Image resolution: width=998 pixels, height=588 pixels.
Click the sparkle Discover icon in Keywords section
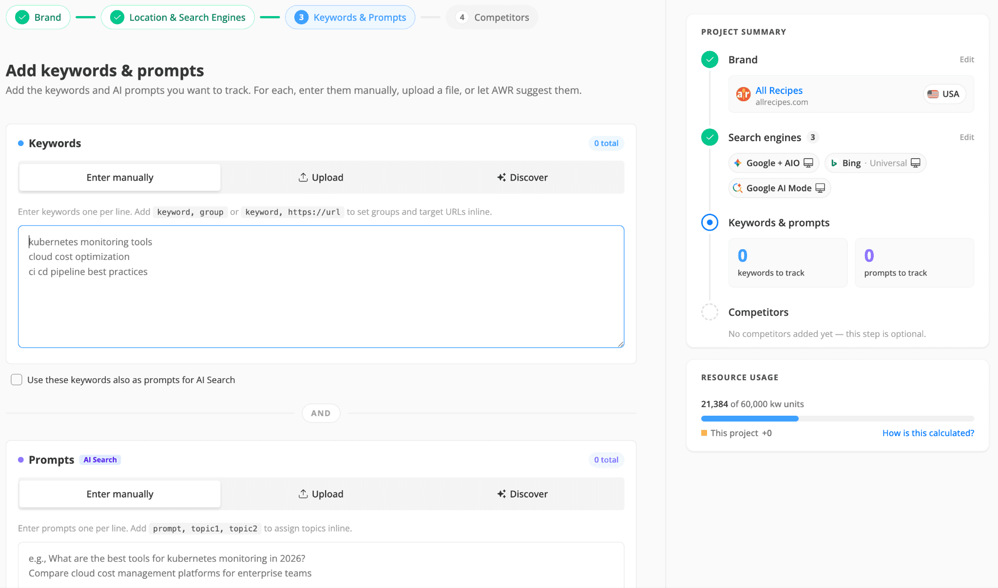click(501, 177)
